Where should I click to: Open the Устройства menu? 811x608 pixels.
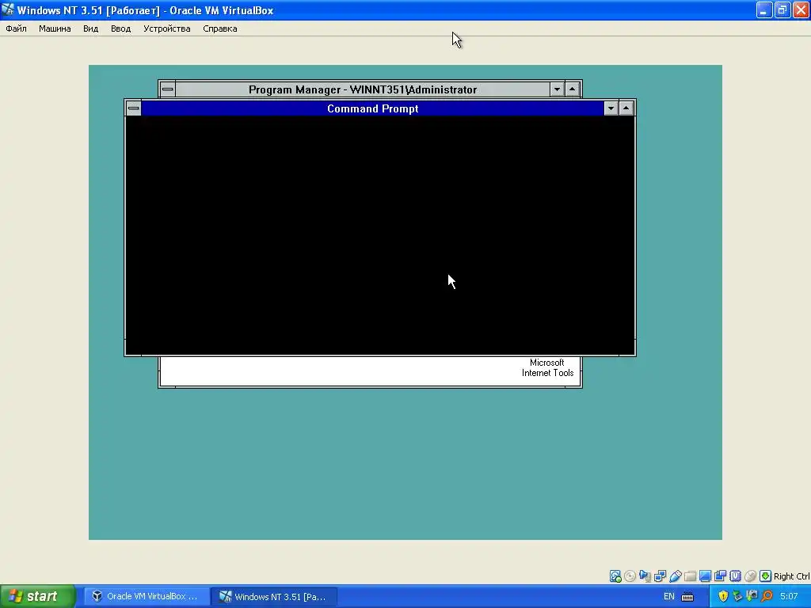point(166,28)
